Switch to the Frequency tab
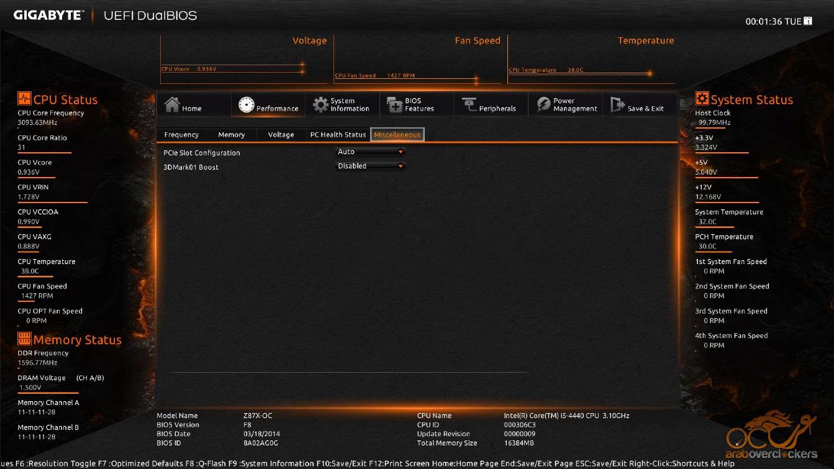 coord(181,135)
